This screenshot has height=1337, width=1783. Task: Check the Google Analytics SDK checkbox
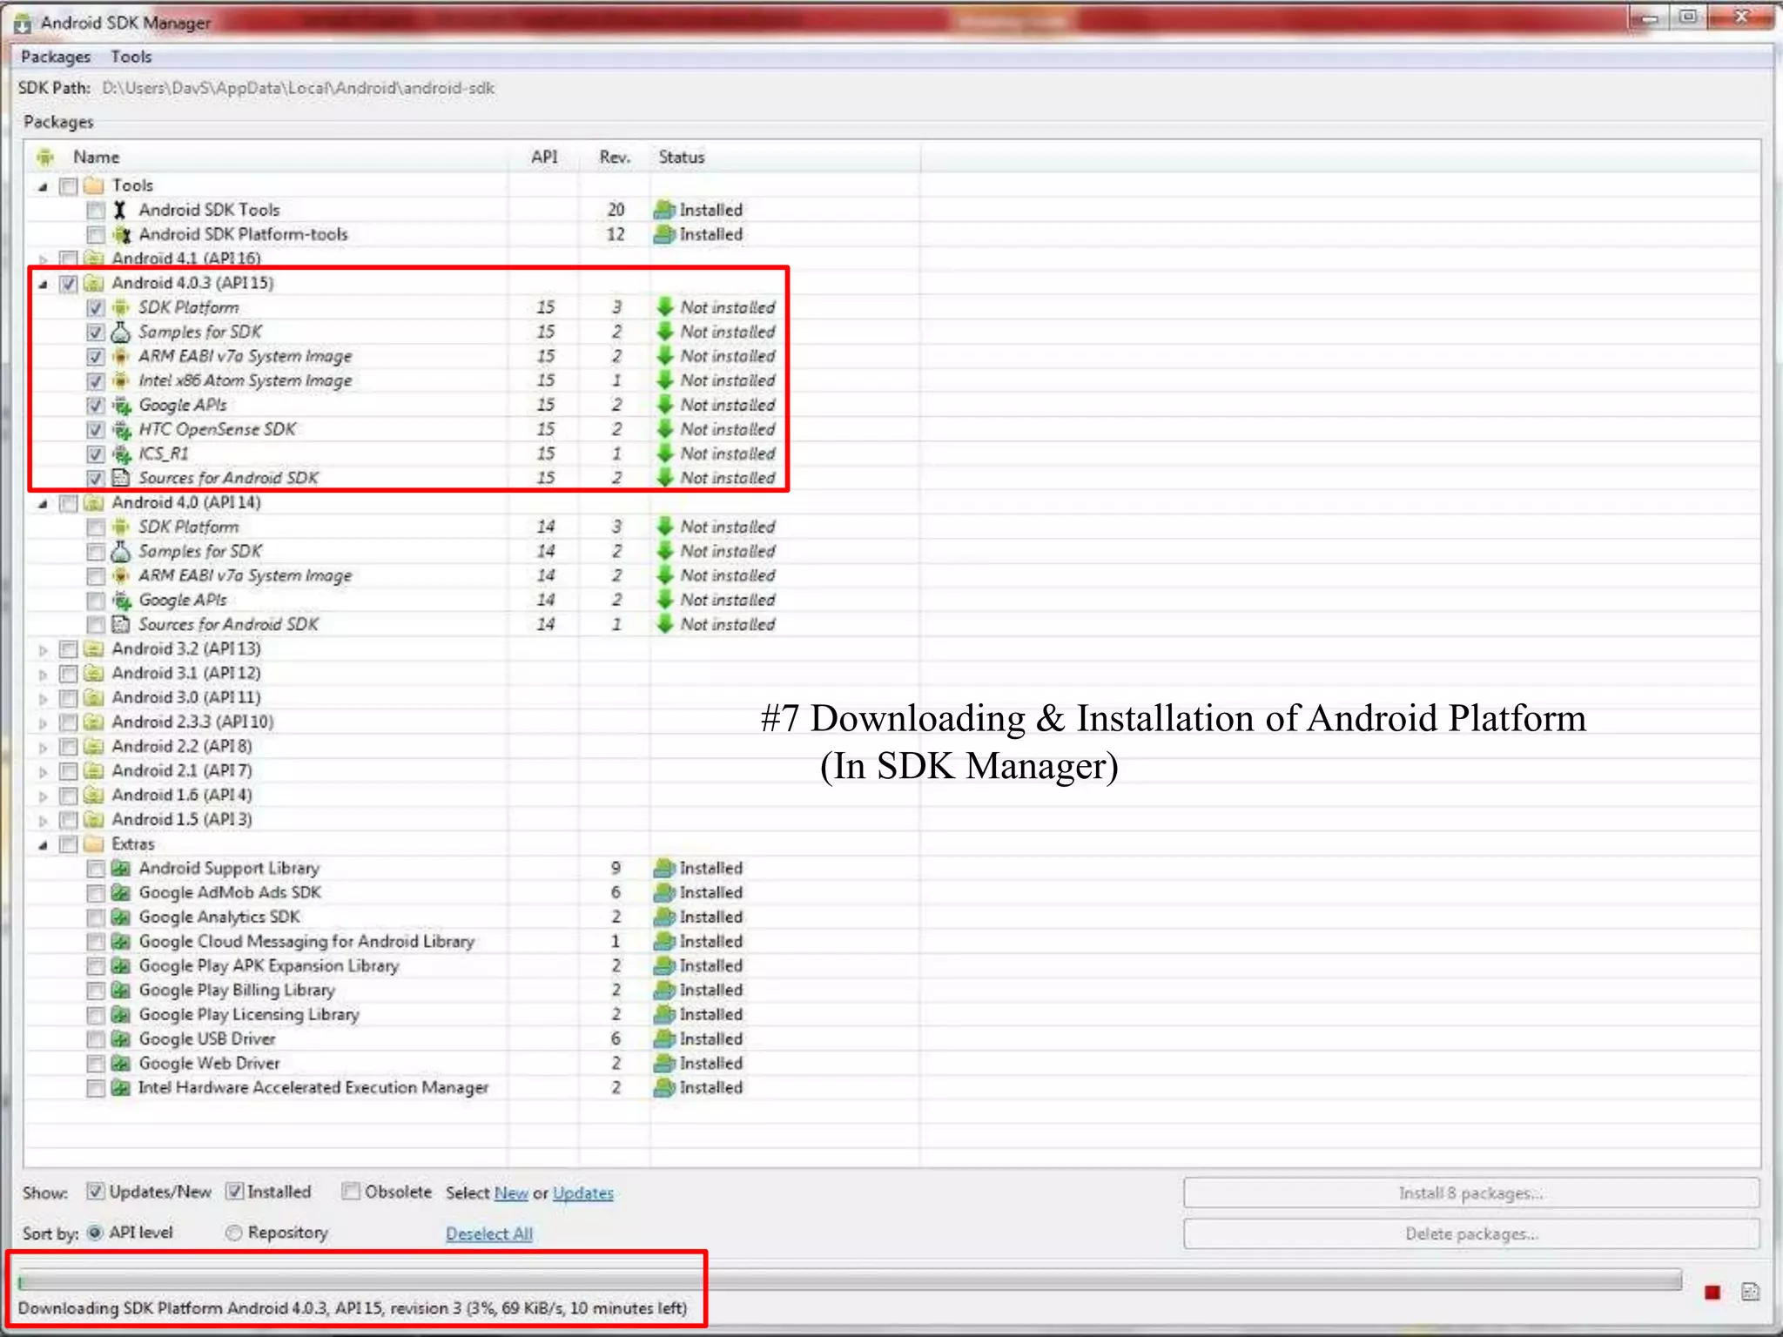pos(96,917)
